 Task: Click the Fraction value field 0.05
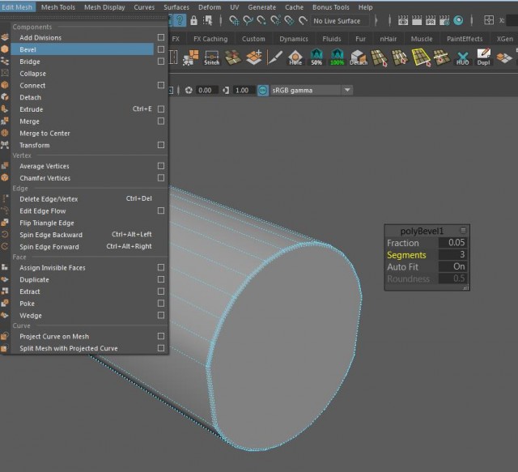point(452,243)
